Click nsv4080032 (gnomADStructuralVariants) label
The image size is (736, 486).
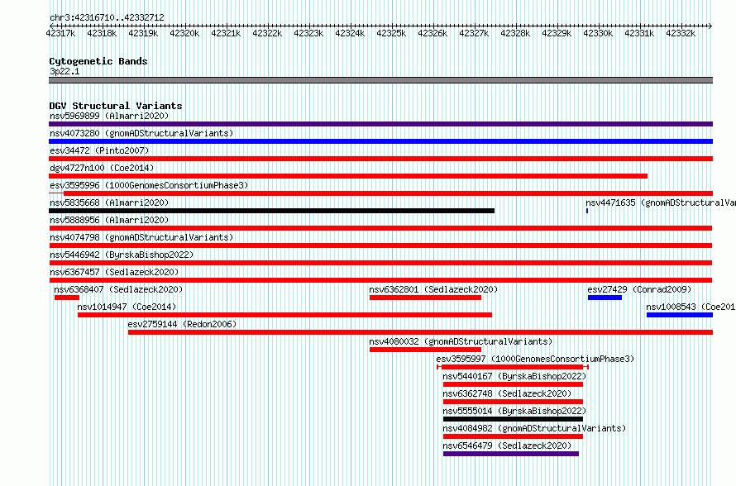[x=461, y=341]
